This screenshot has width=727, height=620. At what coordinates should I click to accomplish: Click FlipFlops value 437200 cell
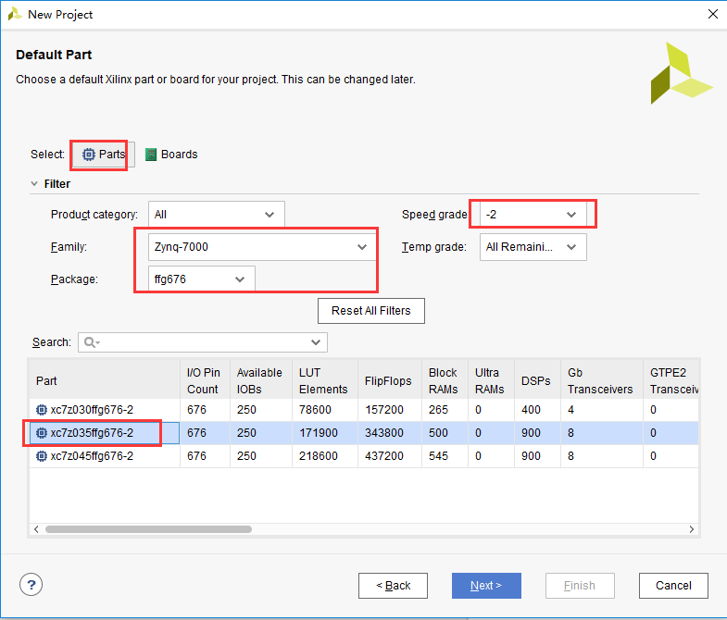coord(390,456)
